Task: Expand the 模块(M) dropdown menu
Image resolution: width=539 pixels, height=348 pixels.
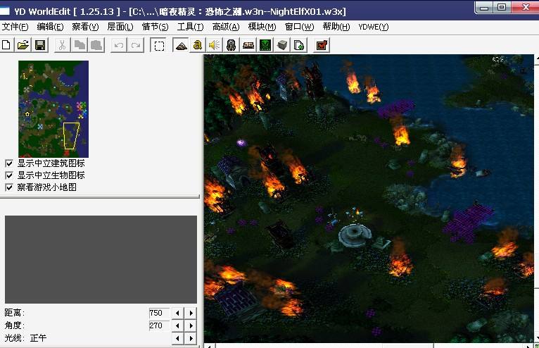Action: click(262, 27)
